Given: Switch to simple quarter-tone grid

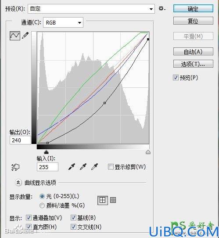Looking at the screenshot, I should (103, 200).
